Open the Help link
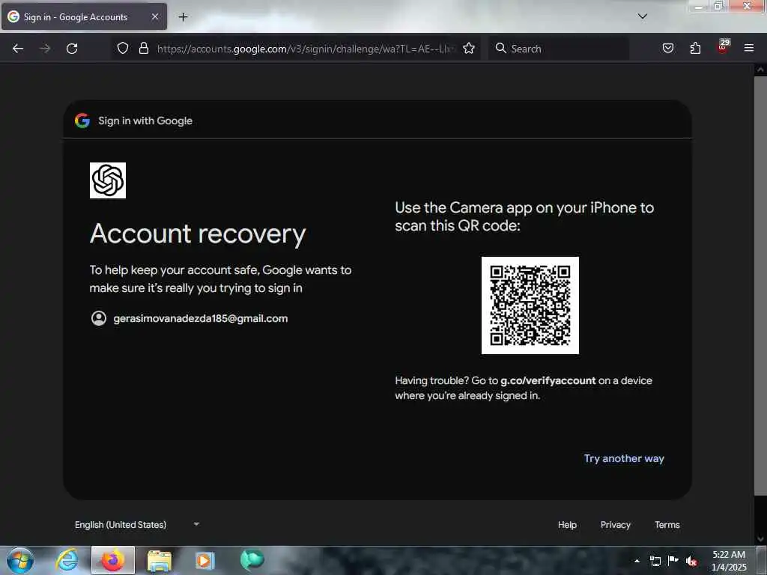 tap(568, 525)
